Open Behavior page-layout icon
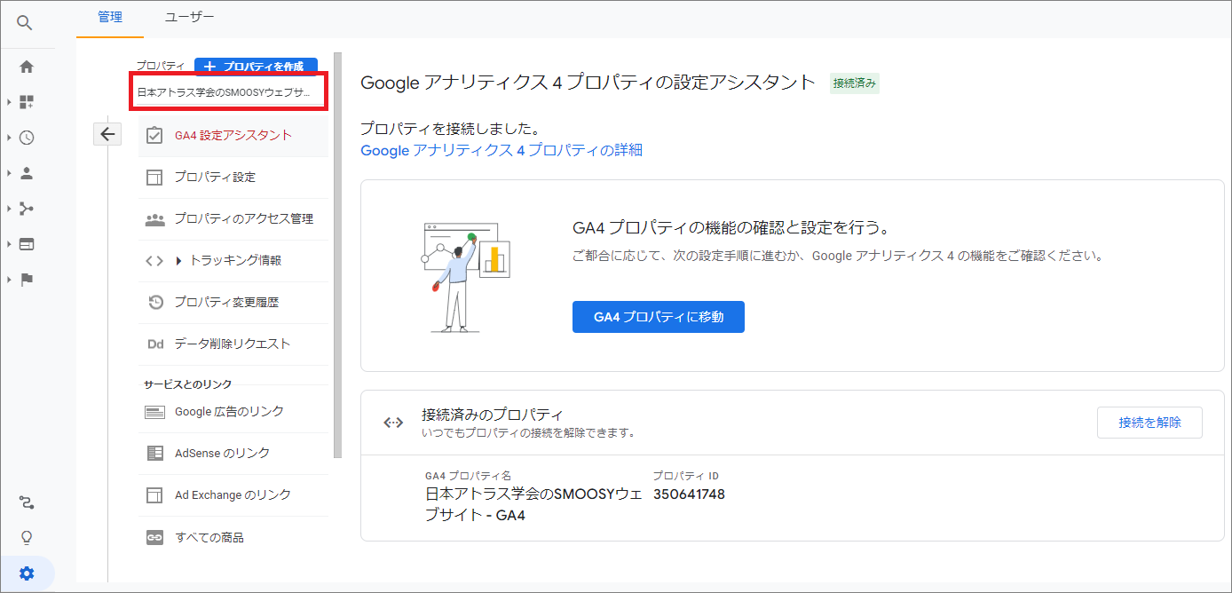The image size is (1232, 593). coord(27,244)
